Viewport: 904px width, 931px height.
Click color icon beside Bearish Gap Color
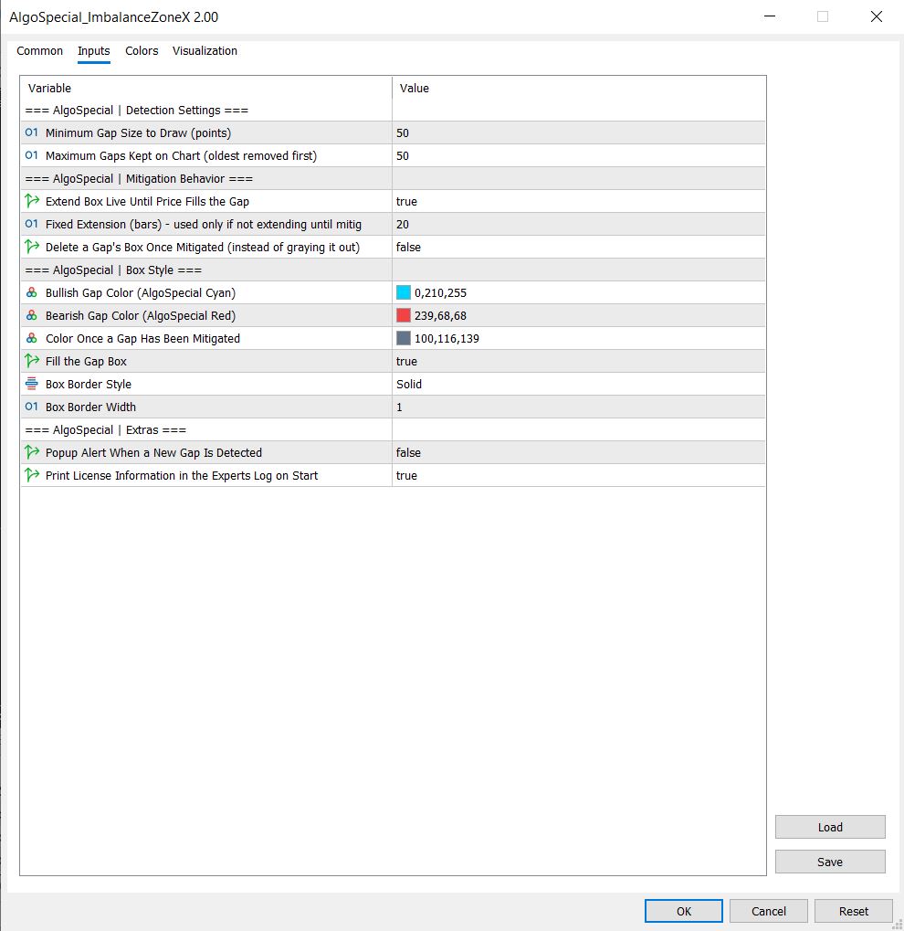pos(31,315)
